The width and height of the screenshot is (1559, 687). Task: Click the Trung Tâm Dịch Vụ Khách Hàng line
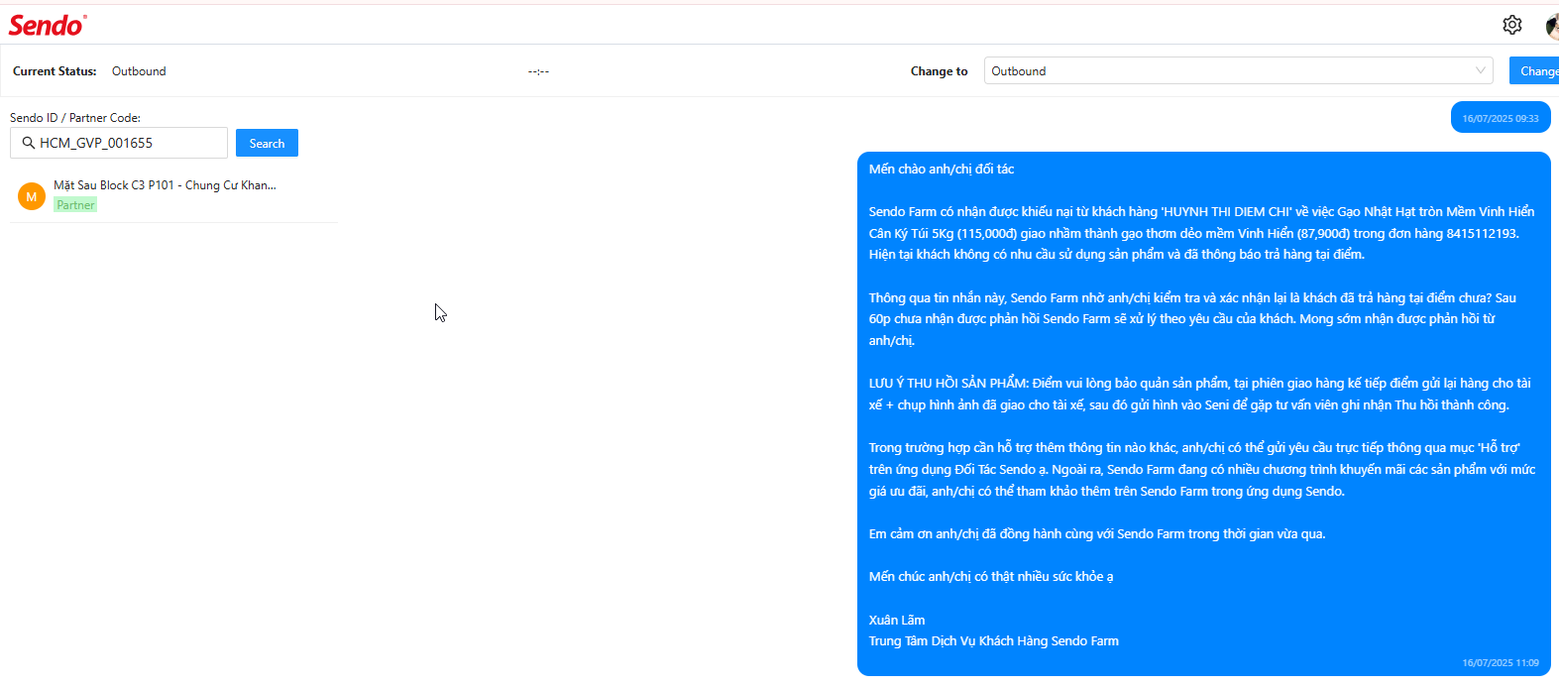pos(994,641)
